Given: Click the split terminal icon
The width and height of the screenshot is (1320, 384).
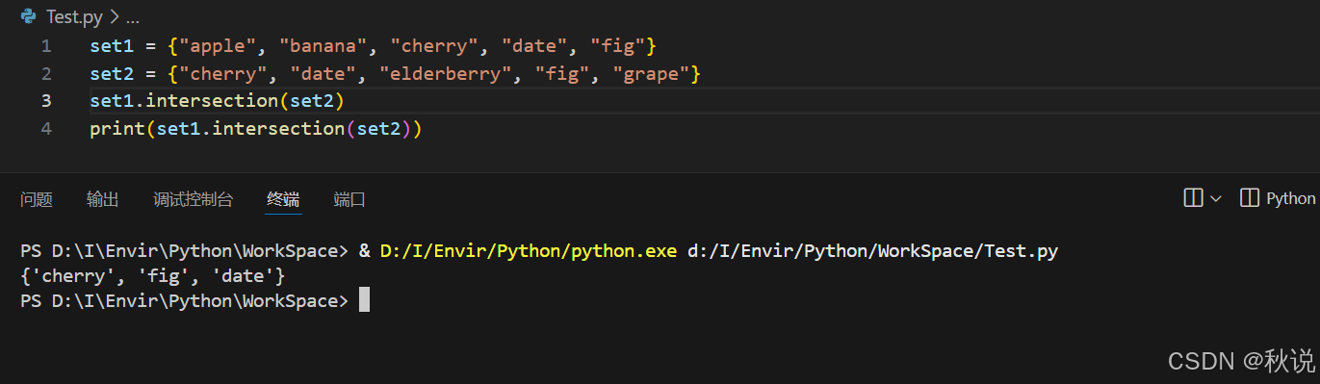Looking at the screenshot, I should (1193, 198).
